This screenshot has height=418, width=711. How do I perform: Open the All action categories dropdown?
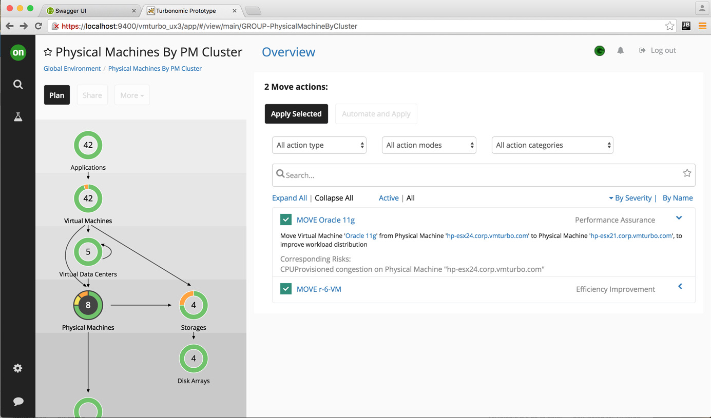(x=552, y=145)
